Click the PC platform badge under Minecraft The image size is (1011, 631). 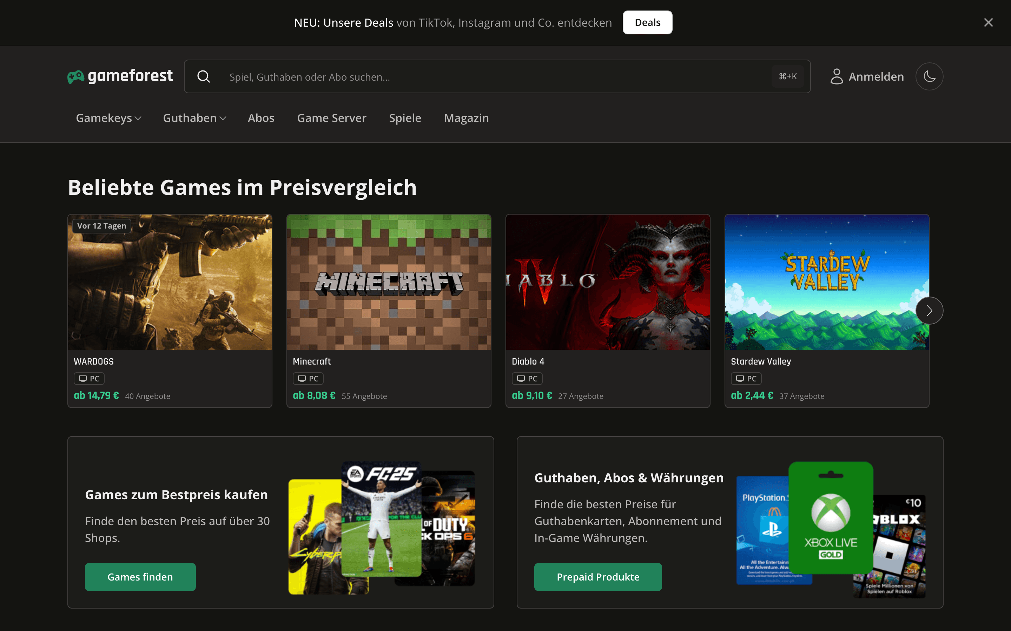pos(308,379)
